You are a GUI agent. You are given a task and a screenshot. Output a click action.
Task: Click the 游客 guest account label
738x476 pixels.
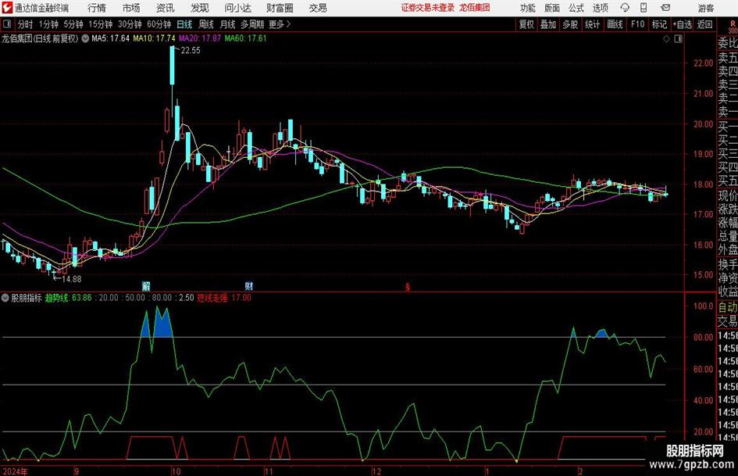click(706, 8)
